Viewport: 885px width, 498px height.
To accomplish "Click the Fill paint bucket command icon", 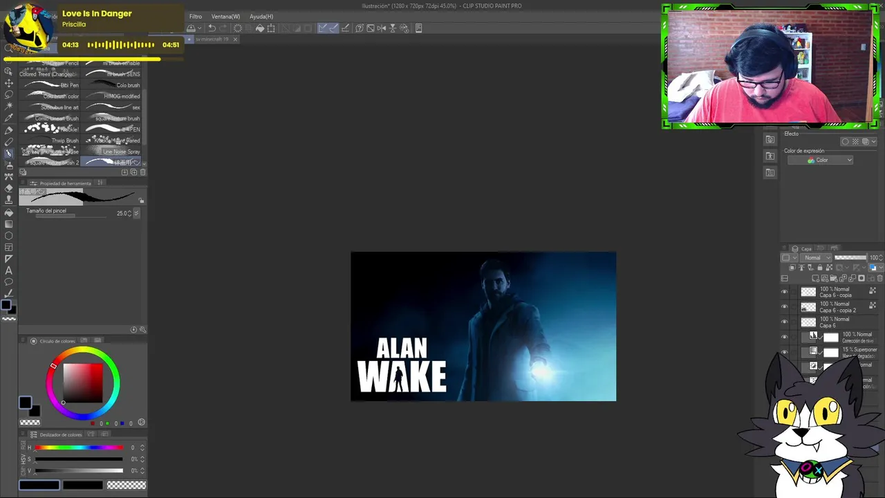I will (x=260, y=28).
